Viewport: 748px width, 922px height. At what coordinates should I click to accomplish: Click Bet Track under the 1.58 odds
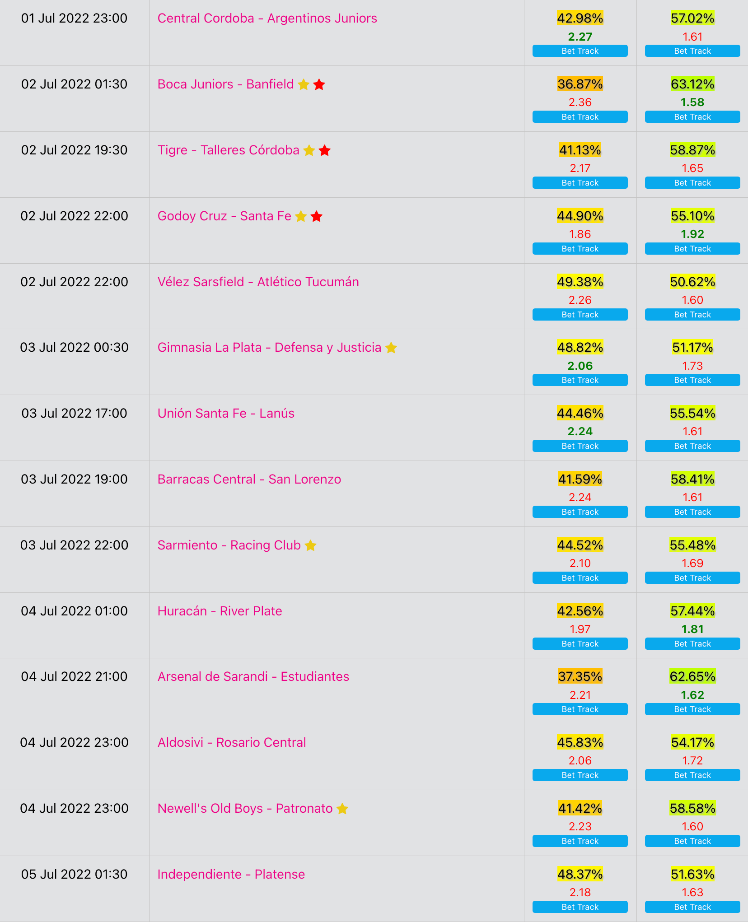[x=692, y=117]
